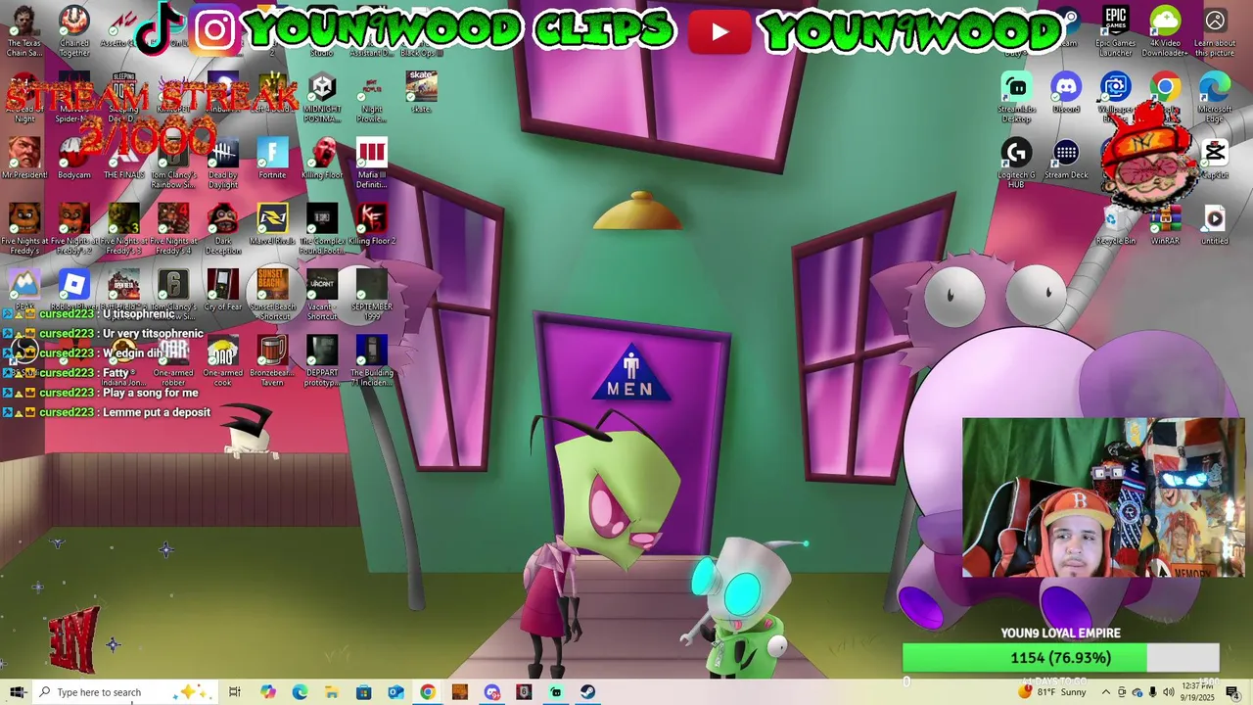
Task: Launch Roblox Player from the desktop
Action: click(x=74, y=290)
